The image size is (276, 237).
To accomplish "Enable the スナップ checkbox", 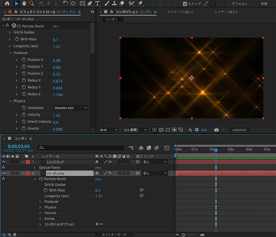I will point(185,4).
